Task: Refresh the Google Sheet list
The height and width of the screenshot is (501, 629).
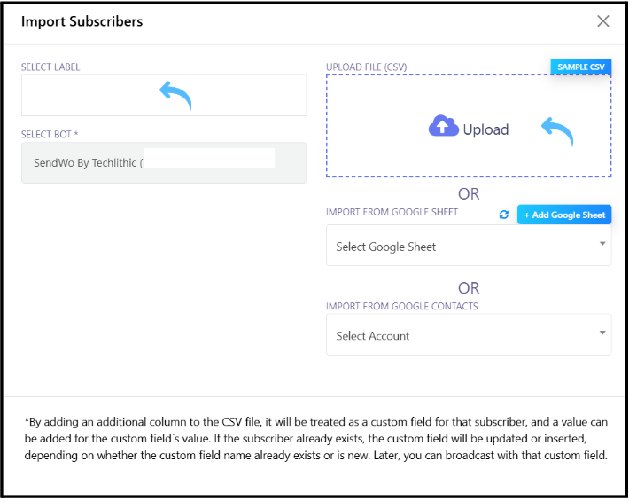Action: click(x=504, y=215)
